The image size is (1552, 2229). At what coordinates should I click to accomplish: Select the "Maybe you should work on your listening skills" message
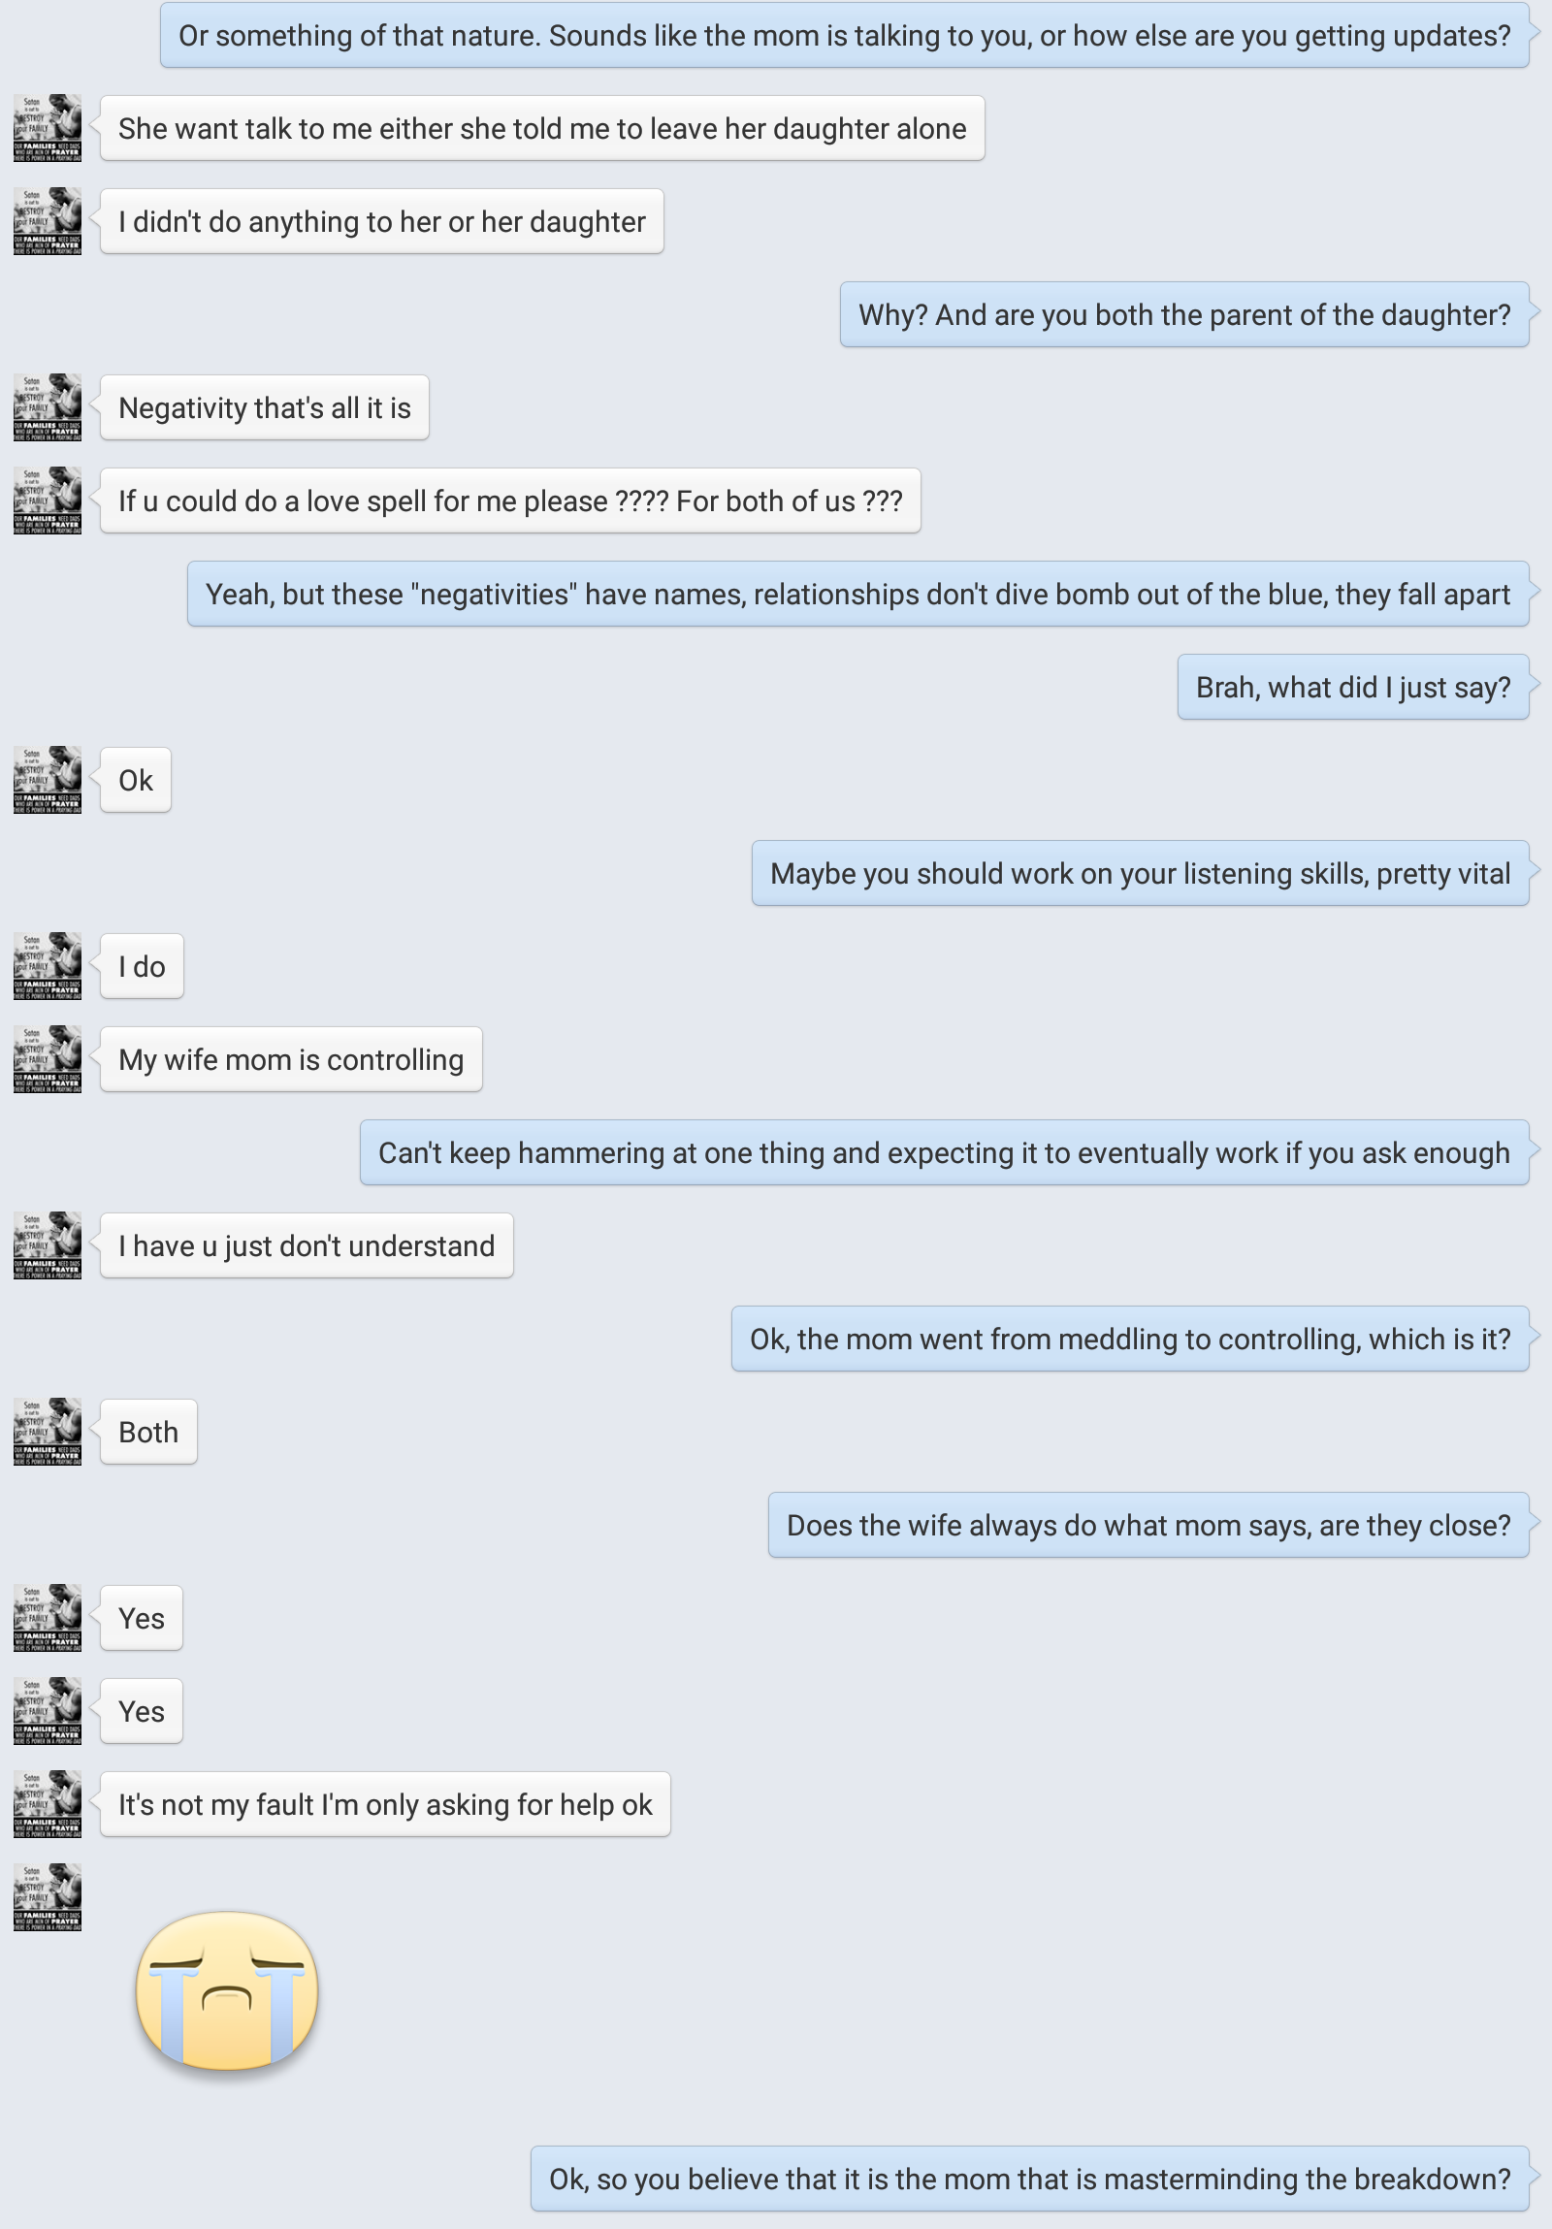(x=1140, y=874)
